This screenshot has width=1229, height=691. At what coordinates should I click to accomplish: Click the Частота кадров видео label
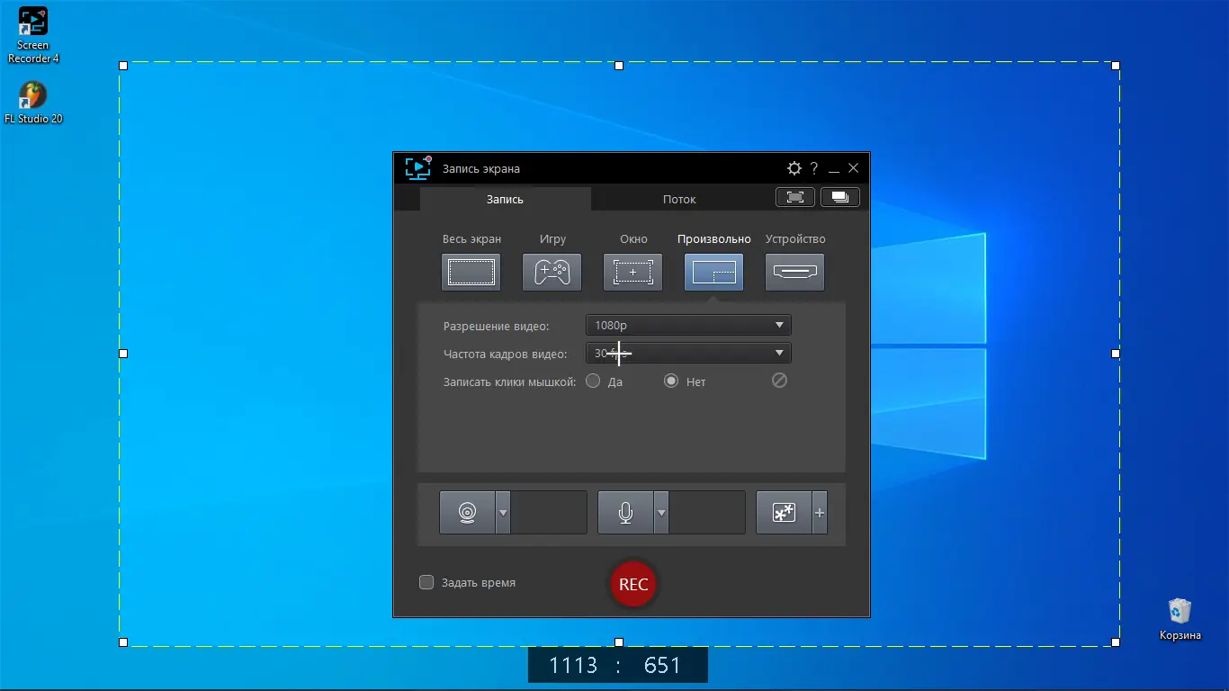[x=506, y=354]
